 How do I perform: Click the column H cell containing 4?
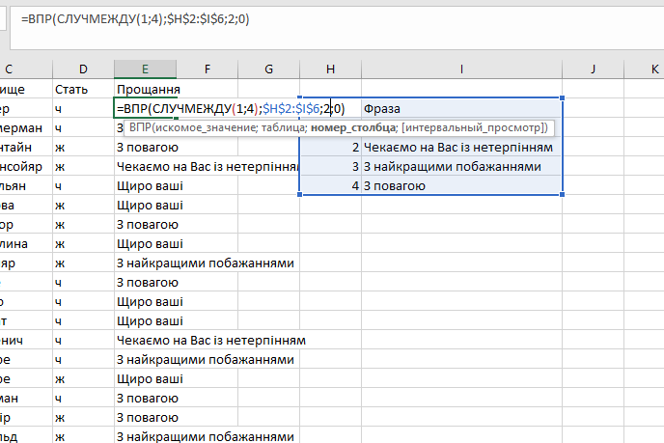(x=330, y=185)
